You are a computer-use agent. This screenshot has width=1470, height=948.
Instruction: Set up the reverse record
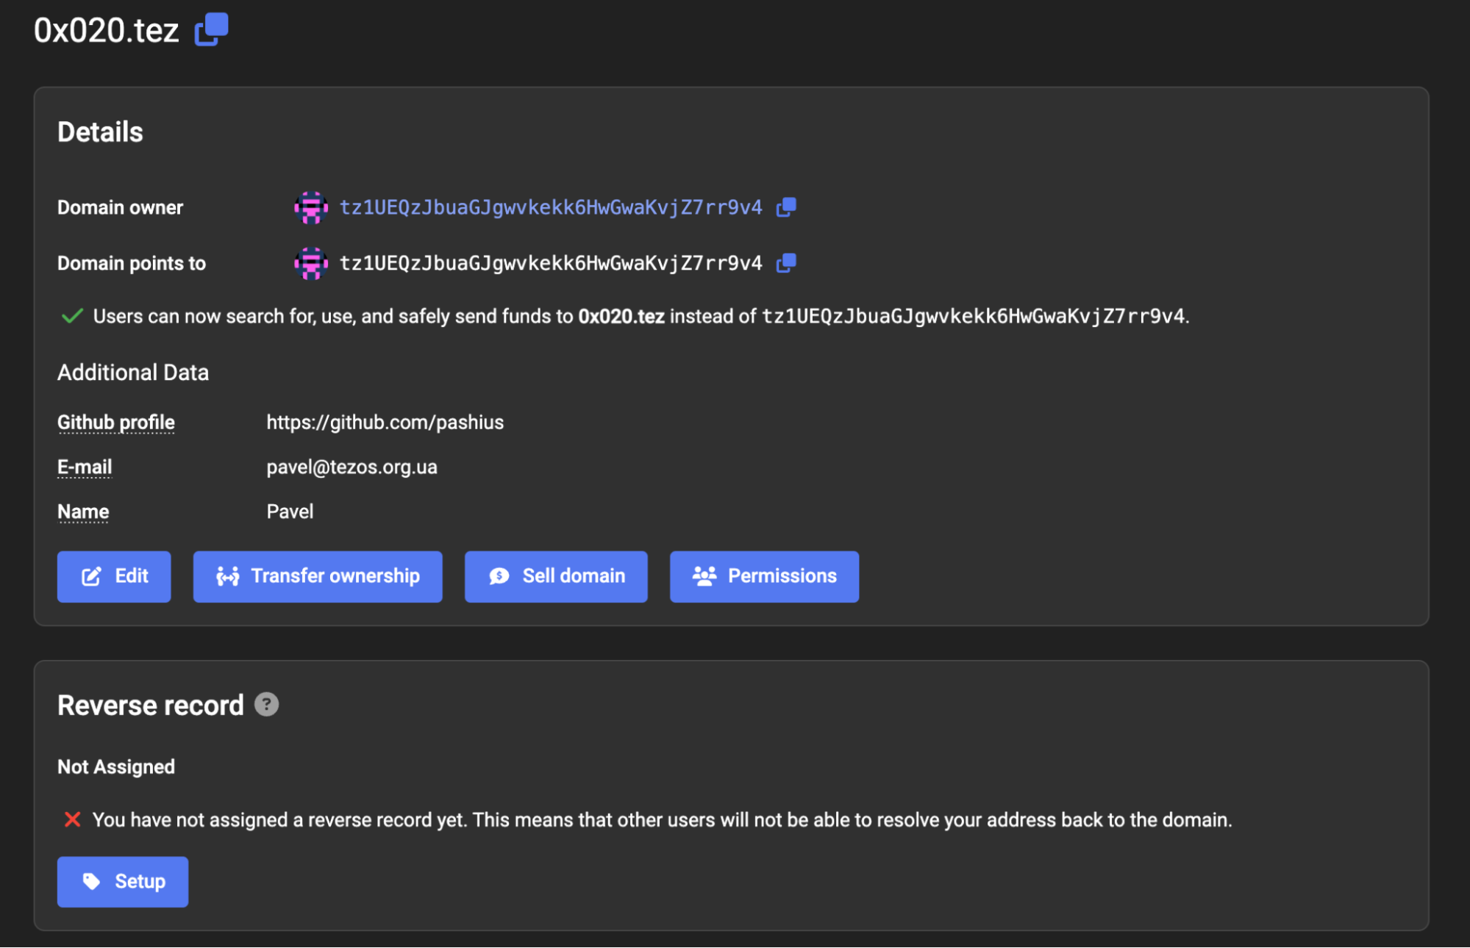[123, 881]
